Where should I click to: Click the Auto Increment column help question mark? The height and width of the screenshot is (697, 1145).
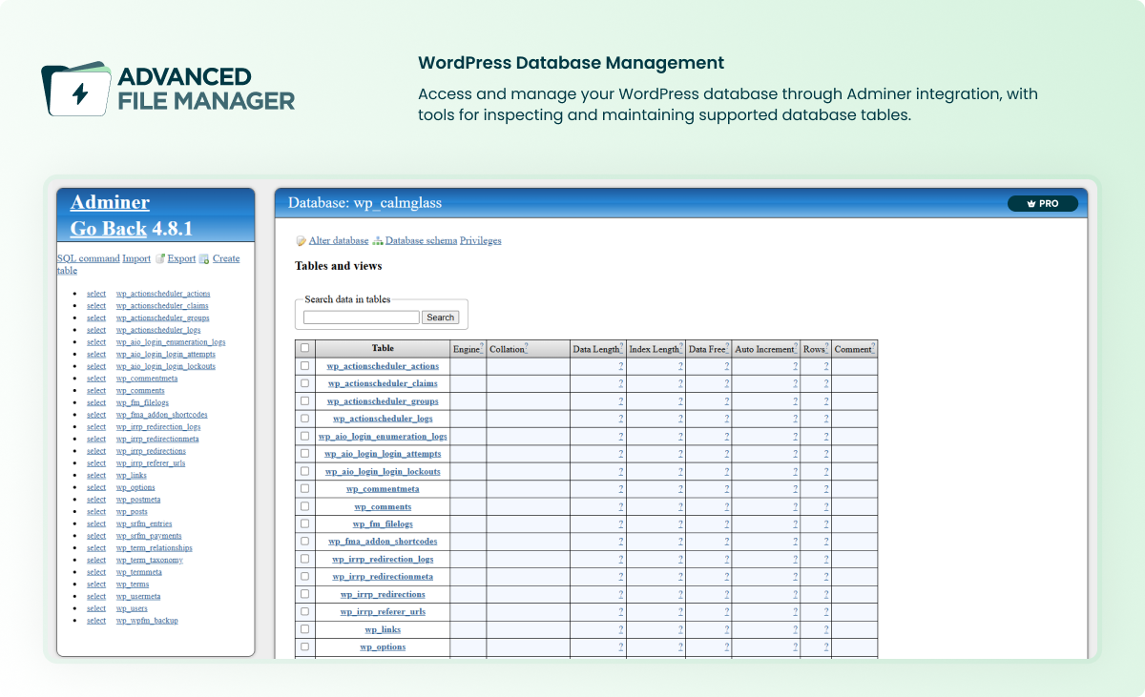(x=797, y=347)
